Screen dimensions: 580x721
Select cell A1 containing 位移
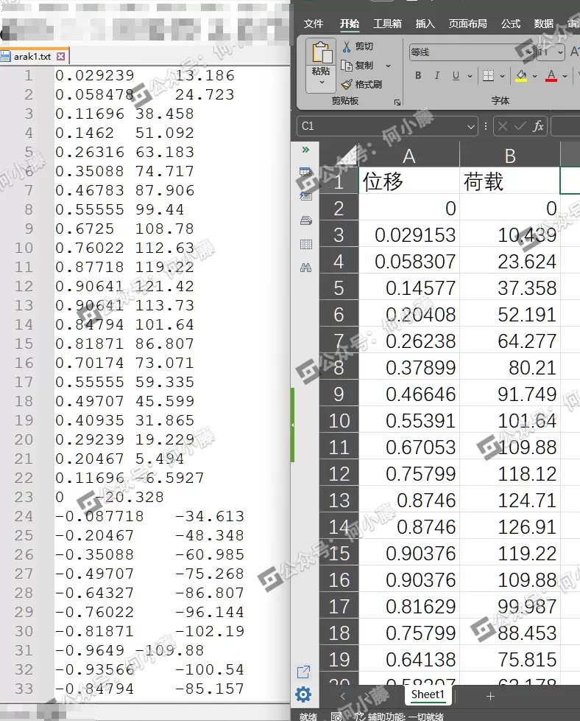[409, 181]
